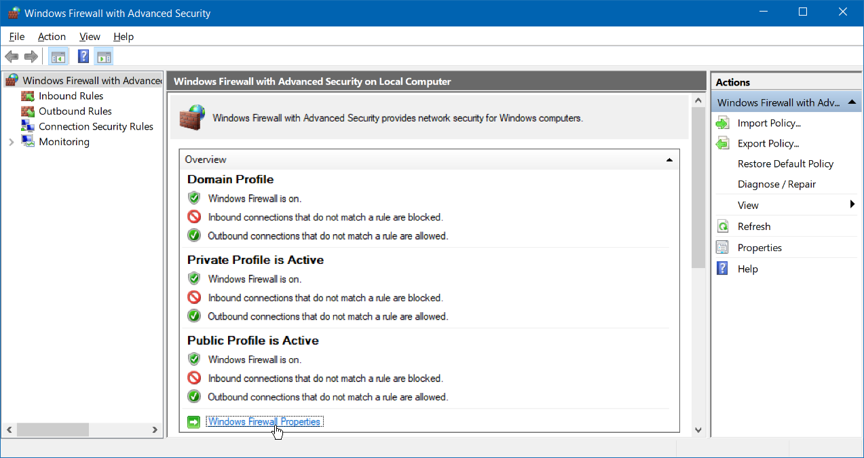This screenshot has height=458, width=864.
Task: Click the Forward arrow toolbar icon
Action: [x=31, y=56]
